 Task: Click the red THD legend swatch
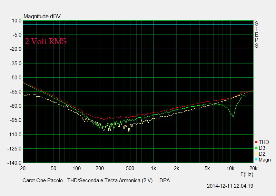click(256, 142)
